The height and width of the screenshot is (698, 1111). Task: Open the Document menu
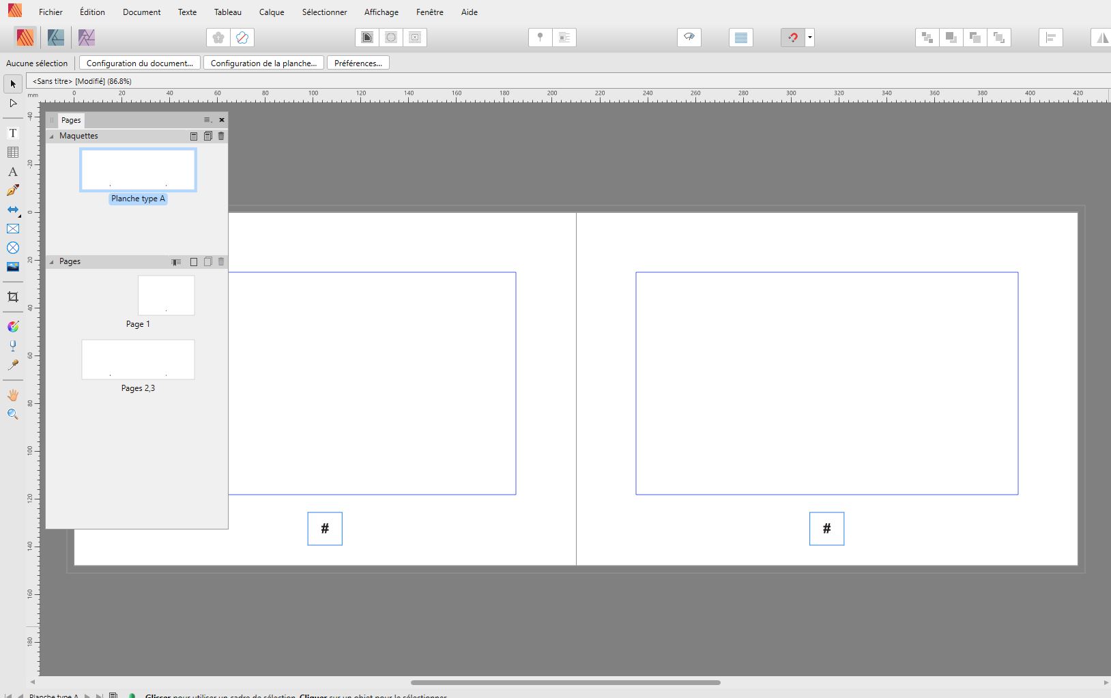point(142,12)
